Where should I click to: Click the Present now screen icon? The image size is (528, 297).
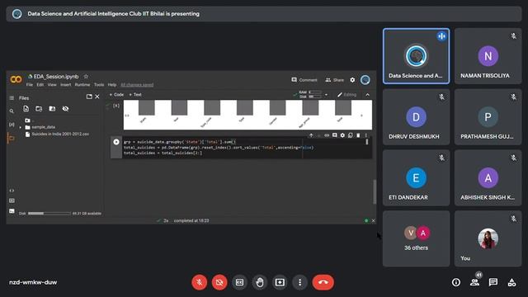pyautogui.click(x=280, y=282)
